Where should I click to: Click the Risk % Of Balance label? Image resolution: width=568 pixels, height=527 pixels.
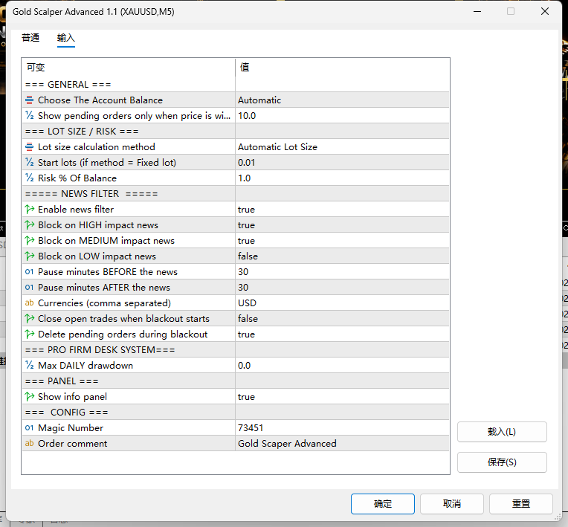click(77, 178)
